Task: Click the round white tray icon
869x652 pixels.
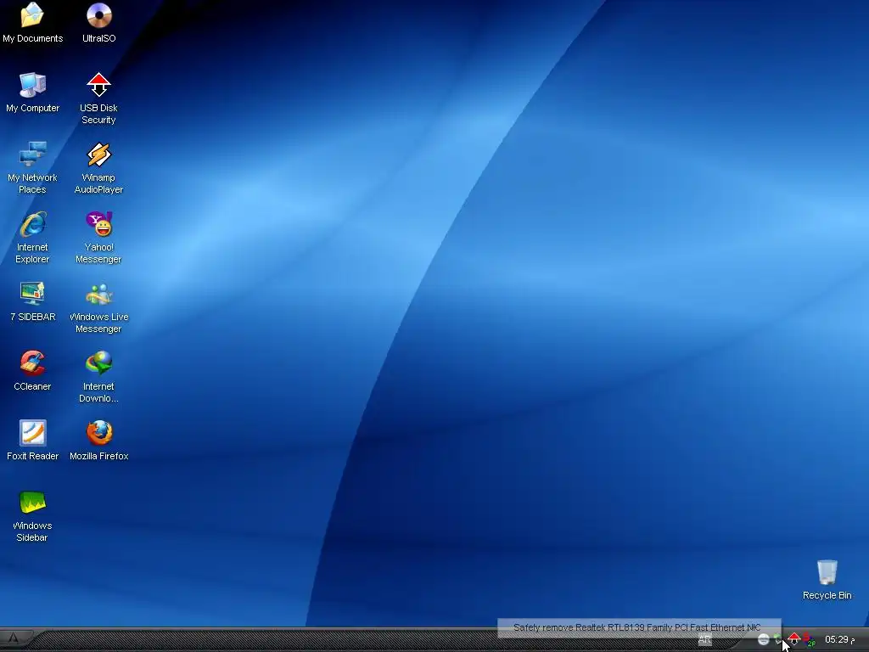Action: pyautogui.click(x=763, y=639)
